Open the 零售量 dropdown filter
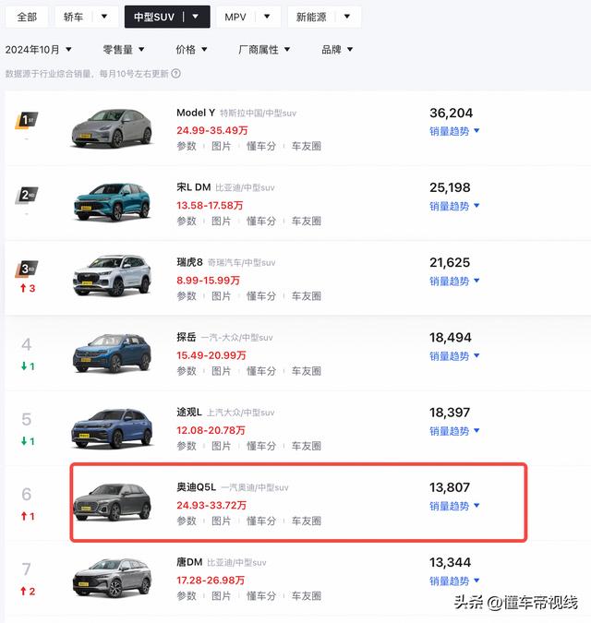This screenshot has height=623, width=591. tap(124, 50)
